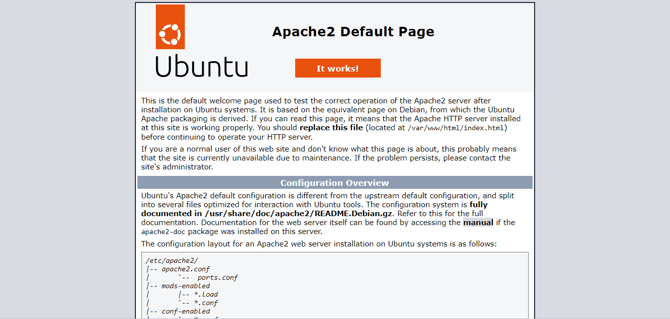Click the Configuration Overview header bar

coord(334,182)
